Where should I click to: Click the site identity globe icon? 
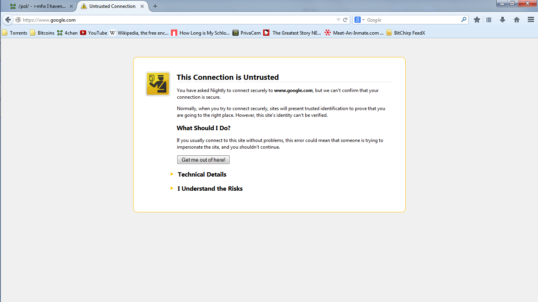click(18, 20)
